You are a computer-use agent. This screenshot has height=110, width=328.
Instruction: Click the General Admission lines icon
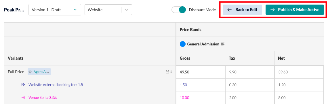click(x=223, y=44)
